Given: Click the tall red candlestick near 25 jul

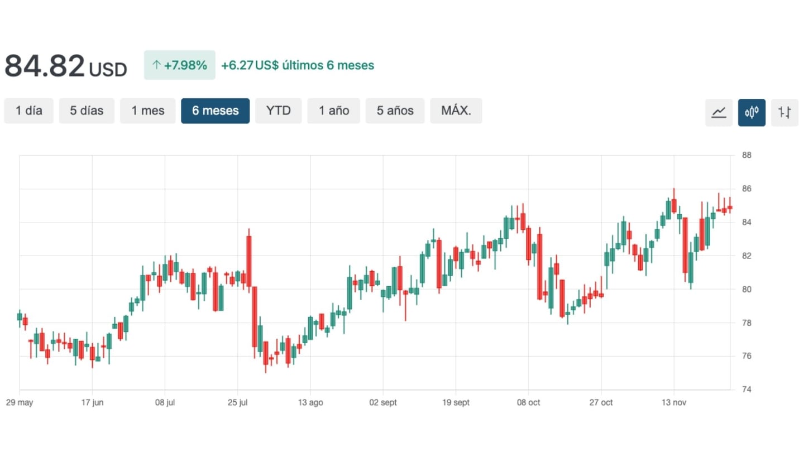Looking at the screenshot, I should (249, 259).
